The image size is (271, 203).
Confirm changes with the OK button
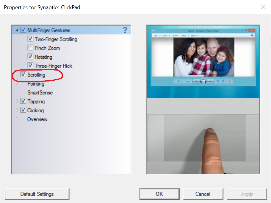(159, 194)
